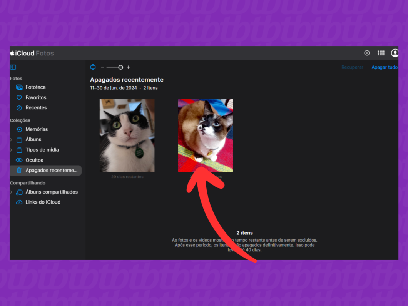This screenshot has width=408, height=306.
Task: Open the account profile icon
Action: (395, 53)
